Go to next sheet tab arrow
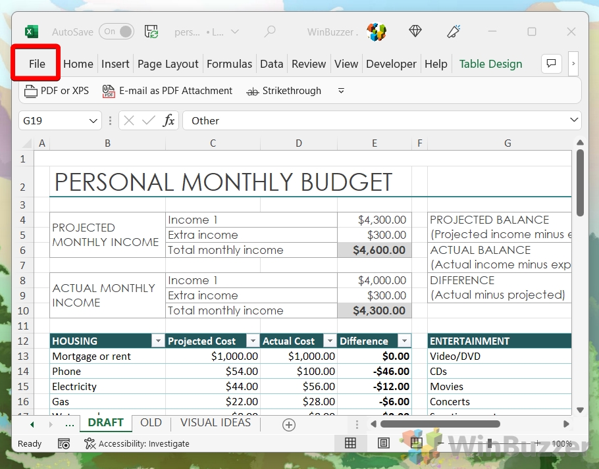This screenshot has height=469, width=599. 51,424
